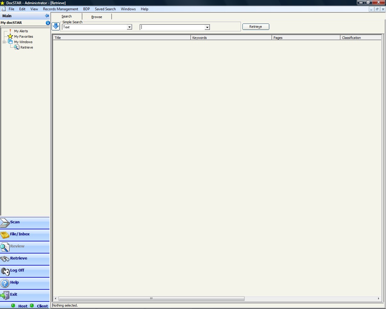Click the Host status label
The image size is (386, 309).
click(23, 306)
